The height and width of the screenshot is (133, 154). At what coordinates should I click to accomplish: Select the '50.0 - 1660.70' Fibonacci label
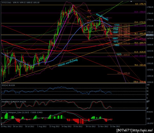[140, 43]
